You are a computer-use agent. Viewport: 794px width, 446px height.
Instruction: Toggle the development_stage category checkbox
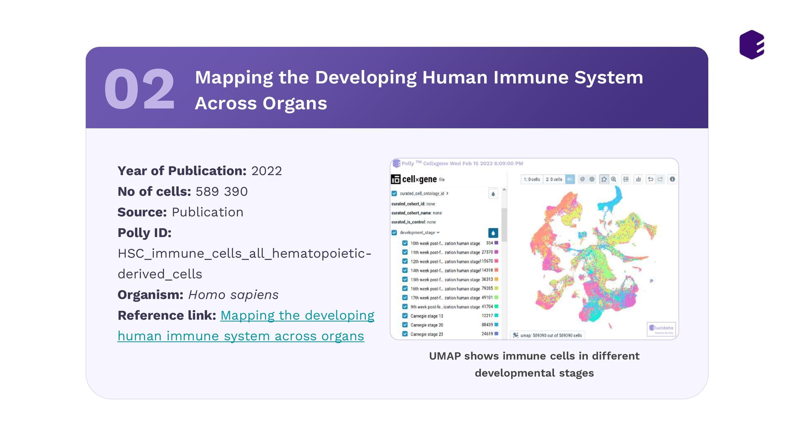(x=394, y=232)
